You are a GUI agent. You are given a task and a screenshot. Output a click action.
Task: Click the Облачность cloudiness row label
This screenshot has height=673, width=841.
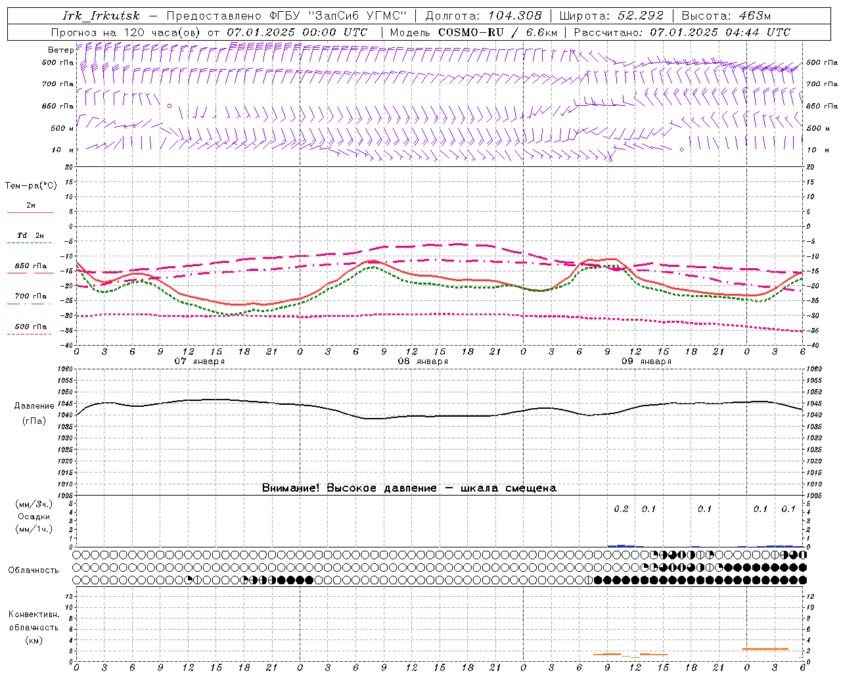tap(34, 570)
